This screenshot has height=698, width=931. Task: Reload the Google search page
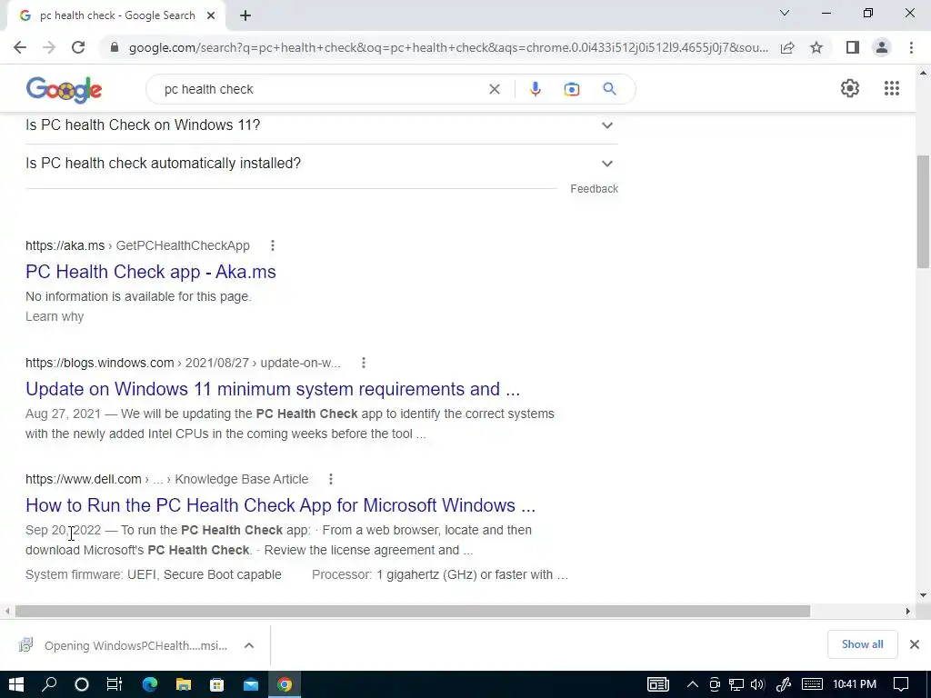pyautogui.click(x=78, y=47)
